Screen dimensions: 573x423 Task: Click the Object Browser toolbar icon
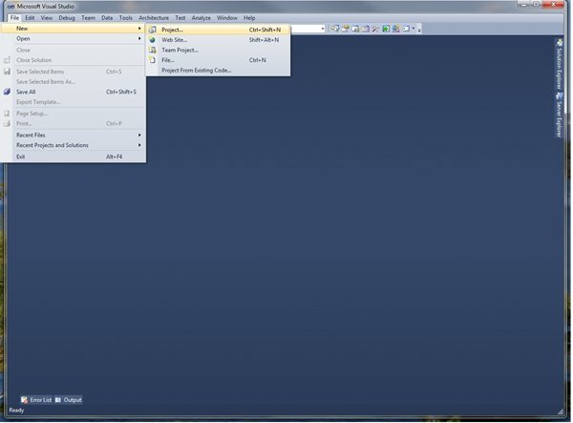366,29
